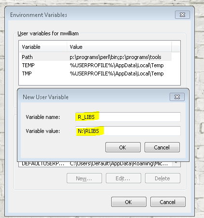
Task: Select the DEFAULTUSERP... system variable row
Action: coord(95,164)
